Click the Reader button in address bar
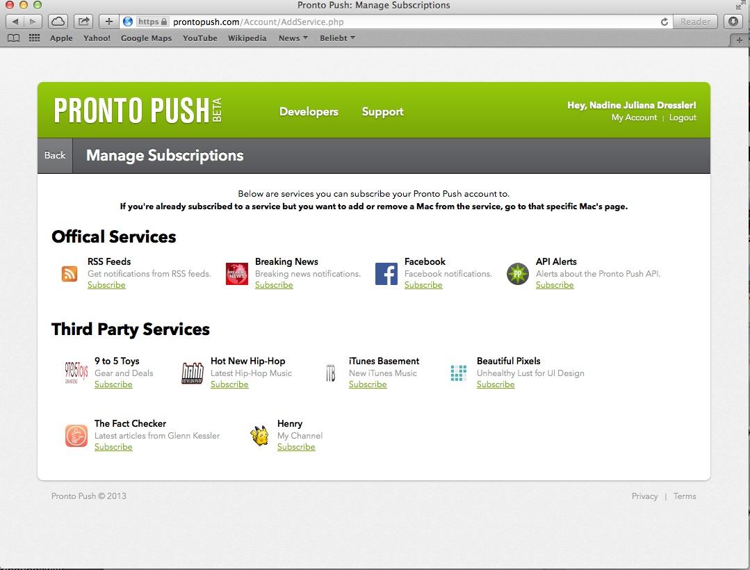 (695, 22)
